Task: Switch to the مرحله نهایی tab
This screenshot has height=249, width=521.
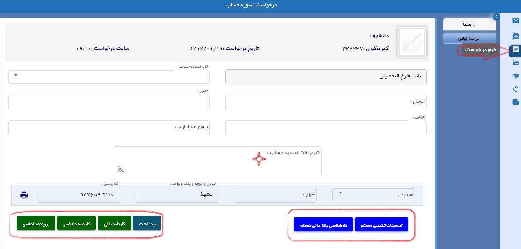Action: (x=469, y=38)
